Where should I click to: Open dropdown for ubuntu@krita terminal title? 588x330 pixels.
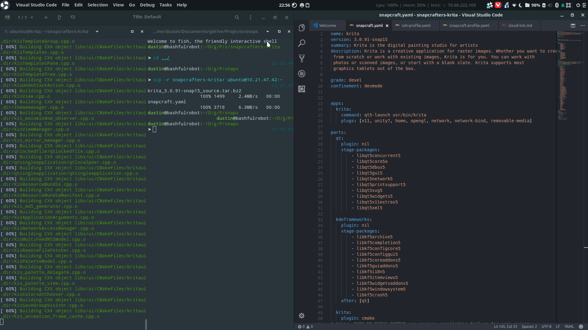97,31
